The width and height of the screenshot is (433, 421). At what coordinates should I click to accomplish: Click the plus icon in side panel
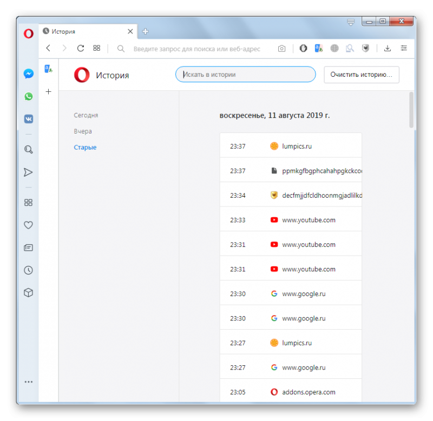click(x=48, y=91)
